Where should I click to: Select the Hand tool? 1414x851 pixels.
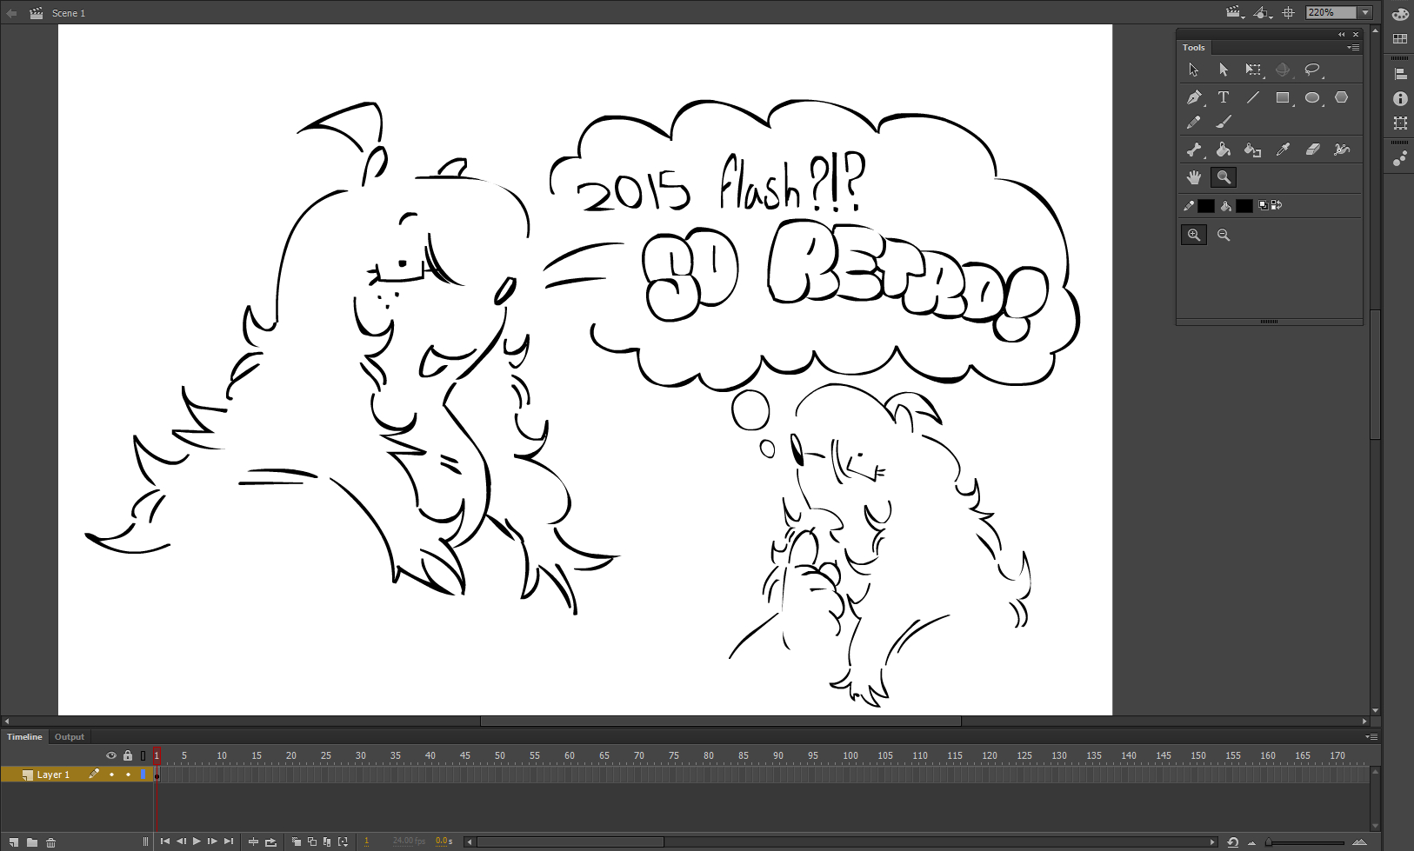pos(1194,177)
